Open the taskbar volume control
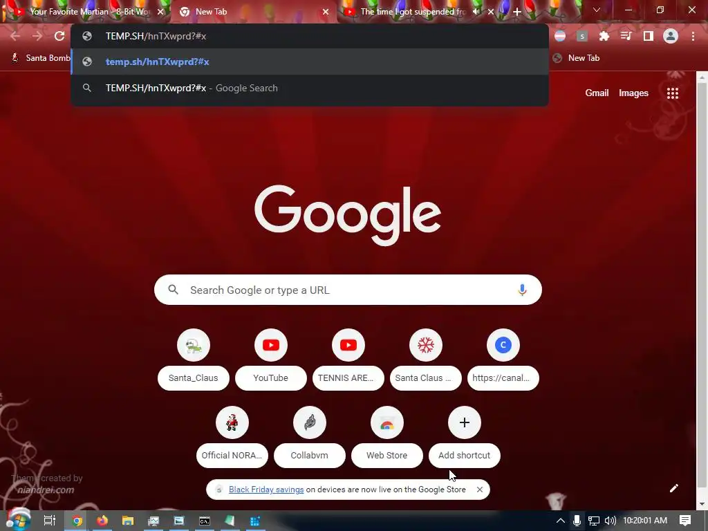708x531 pixels. click(610, 521)
